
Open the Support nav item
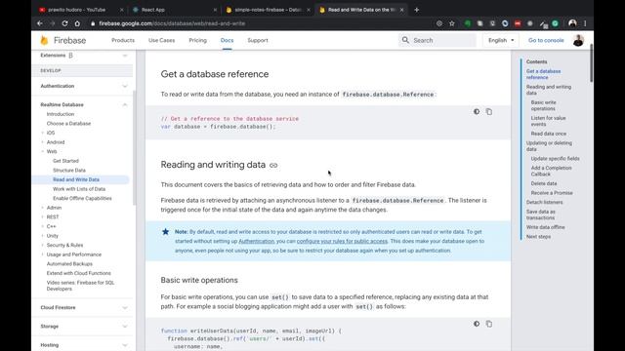pyautogui.click(x=258, y=40)
